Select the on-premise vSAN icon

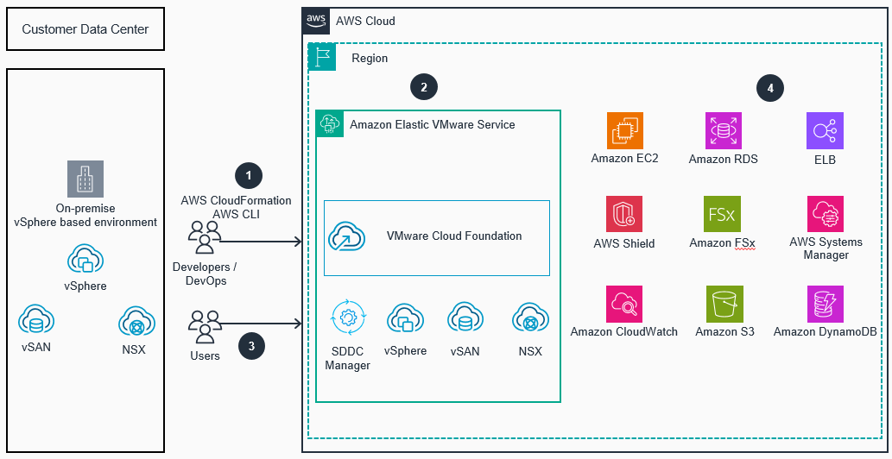tap(36, 323)
